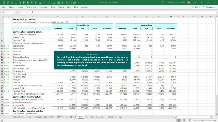Switch to the Instructions sheet tab
The height and width of the screenshot is (122, 218).
[x=18, y=117]
